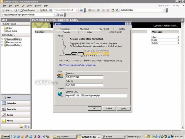
Task: Click the Find toolbar button
Action: (x=43, y=10)
